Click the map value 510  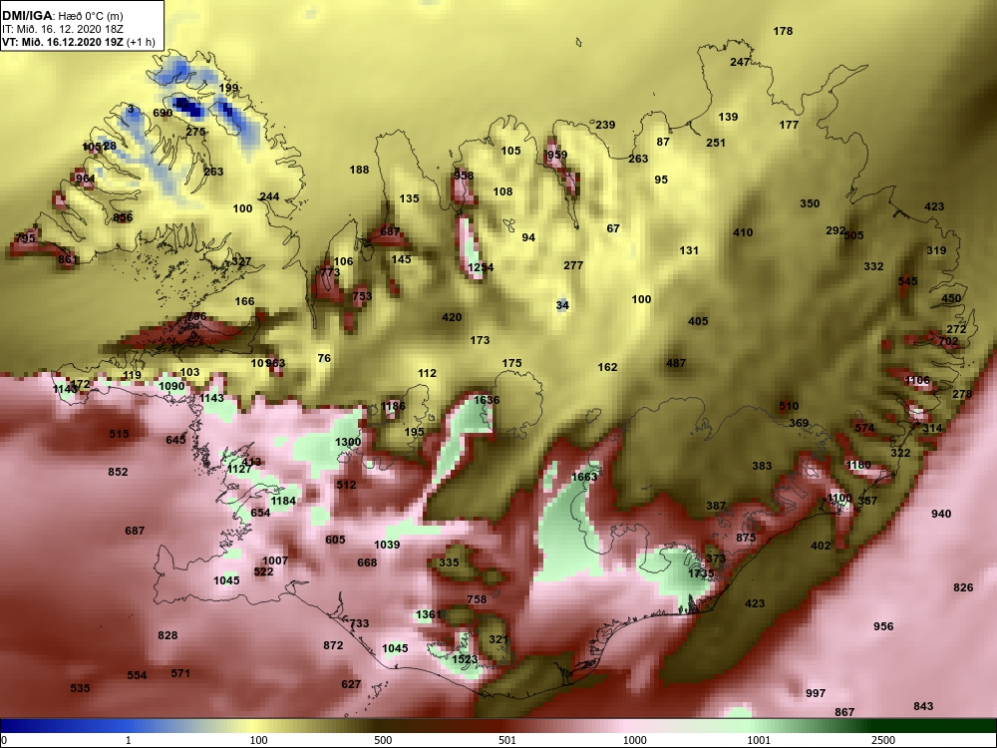click(x=789, y=406)
